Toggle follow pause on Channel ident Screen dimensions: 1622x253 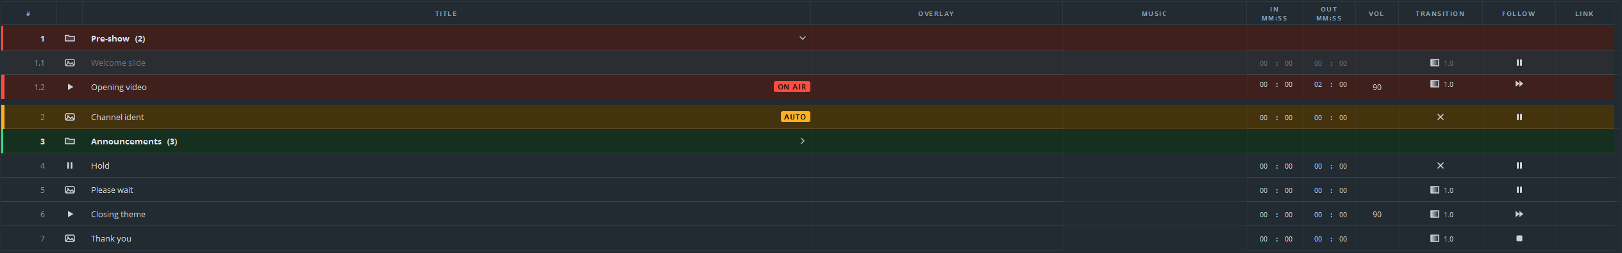1519,117
